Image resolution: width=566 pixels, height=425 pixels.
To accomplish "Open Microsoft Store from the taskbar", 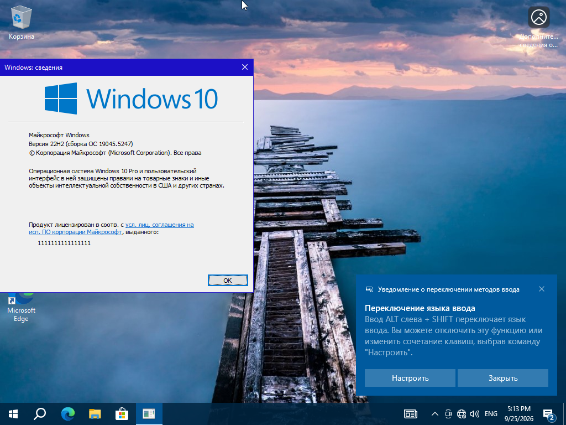I will tap(122, 414).
